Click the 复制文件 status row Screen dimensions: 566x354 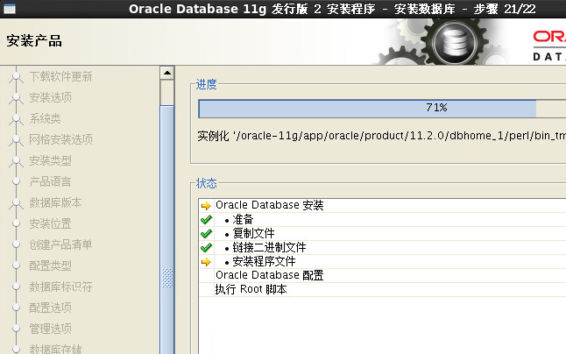point(382,233)
